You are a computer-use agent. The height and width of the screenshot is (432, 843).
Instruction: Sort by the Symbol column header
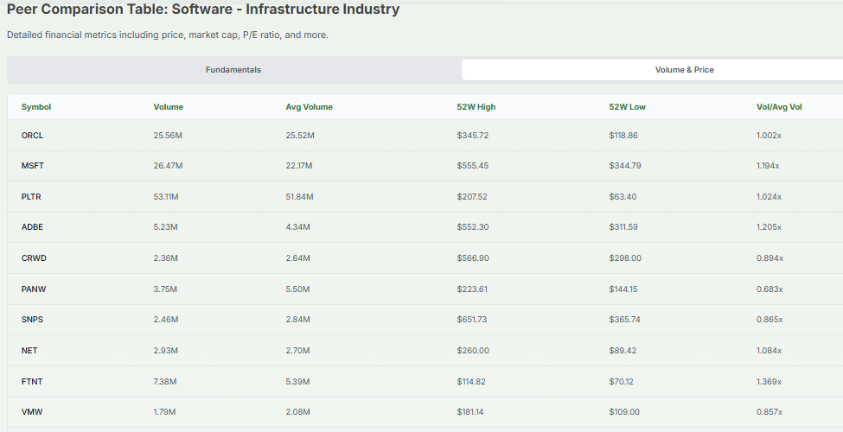(x=36, y=107)
